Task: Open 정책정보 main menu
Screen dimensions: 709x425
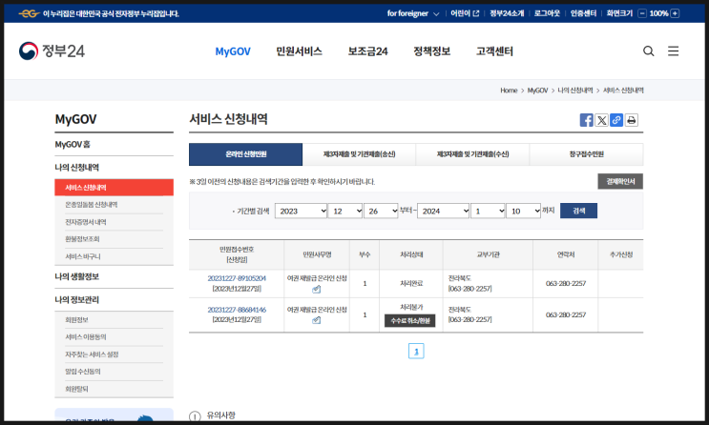Action: (x=432, y=51)
